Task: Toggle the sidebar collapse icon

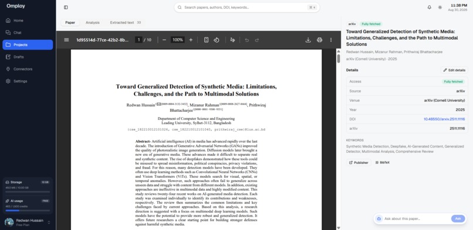Action: pyautogui.click(x=66, y=7)
